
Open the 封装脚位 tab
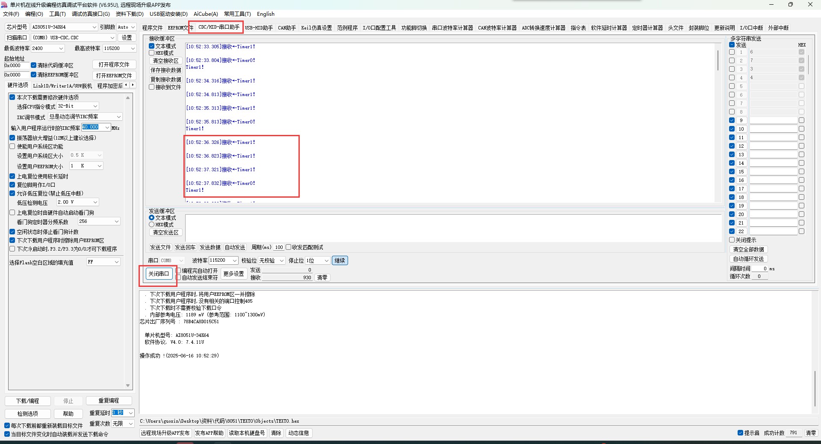pos(699,28)
